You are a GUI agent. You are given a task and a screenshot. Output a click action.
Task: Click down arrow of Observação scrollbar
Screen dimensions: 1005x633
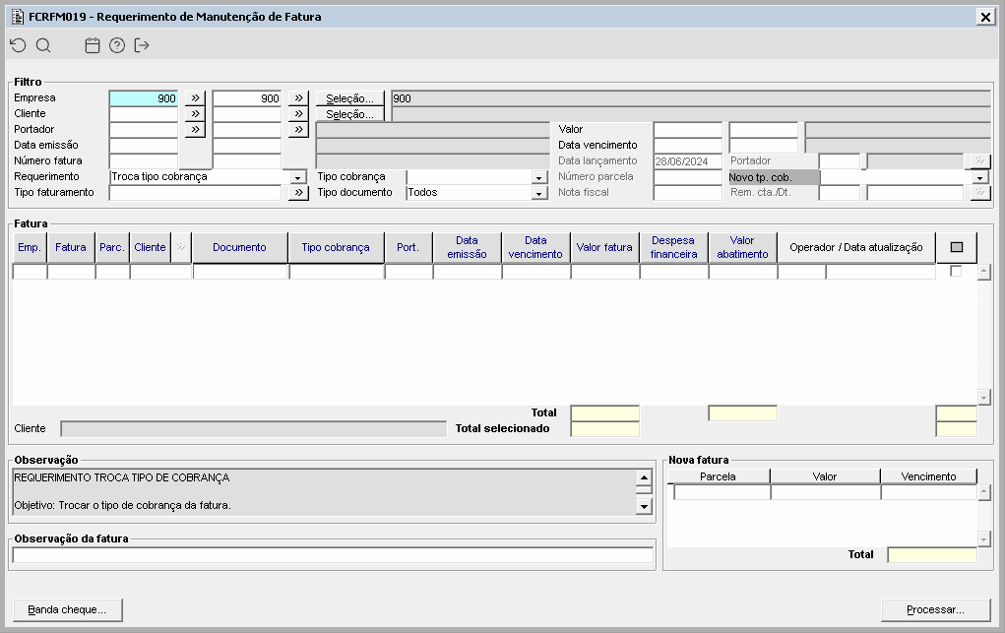[644, 507]
